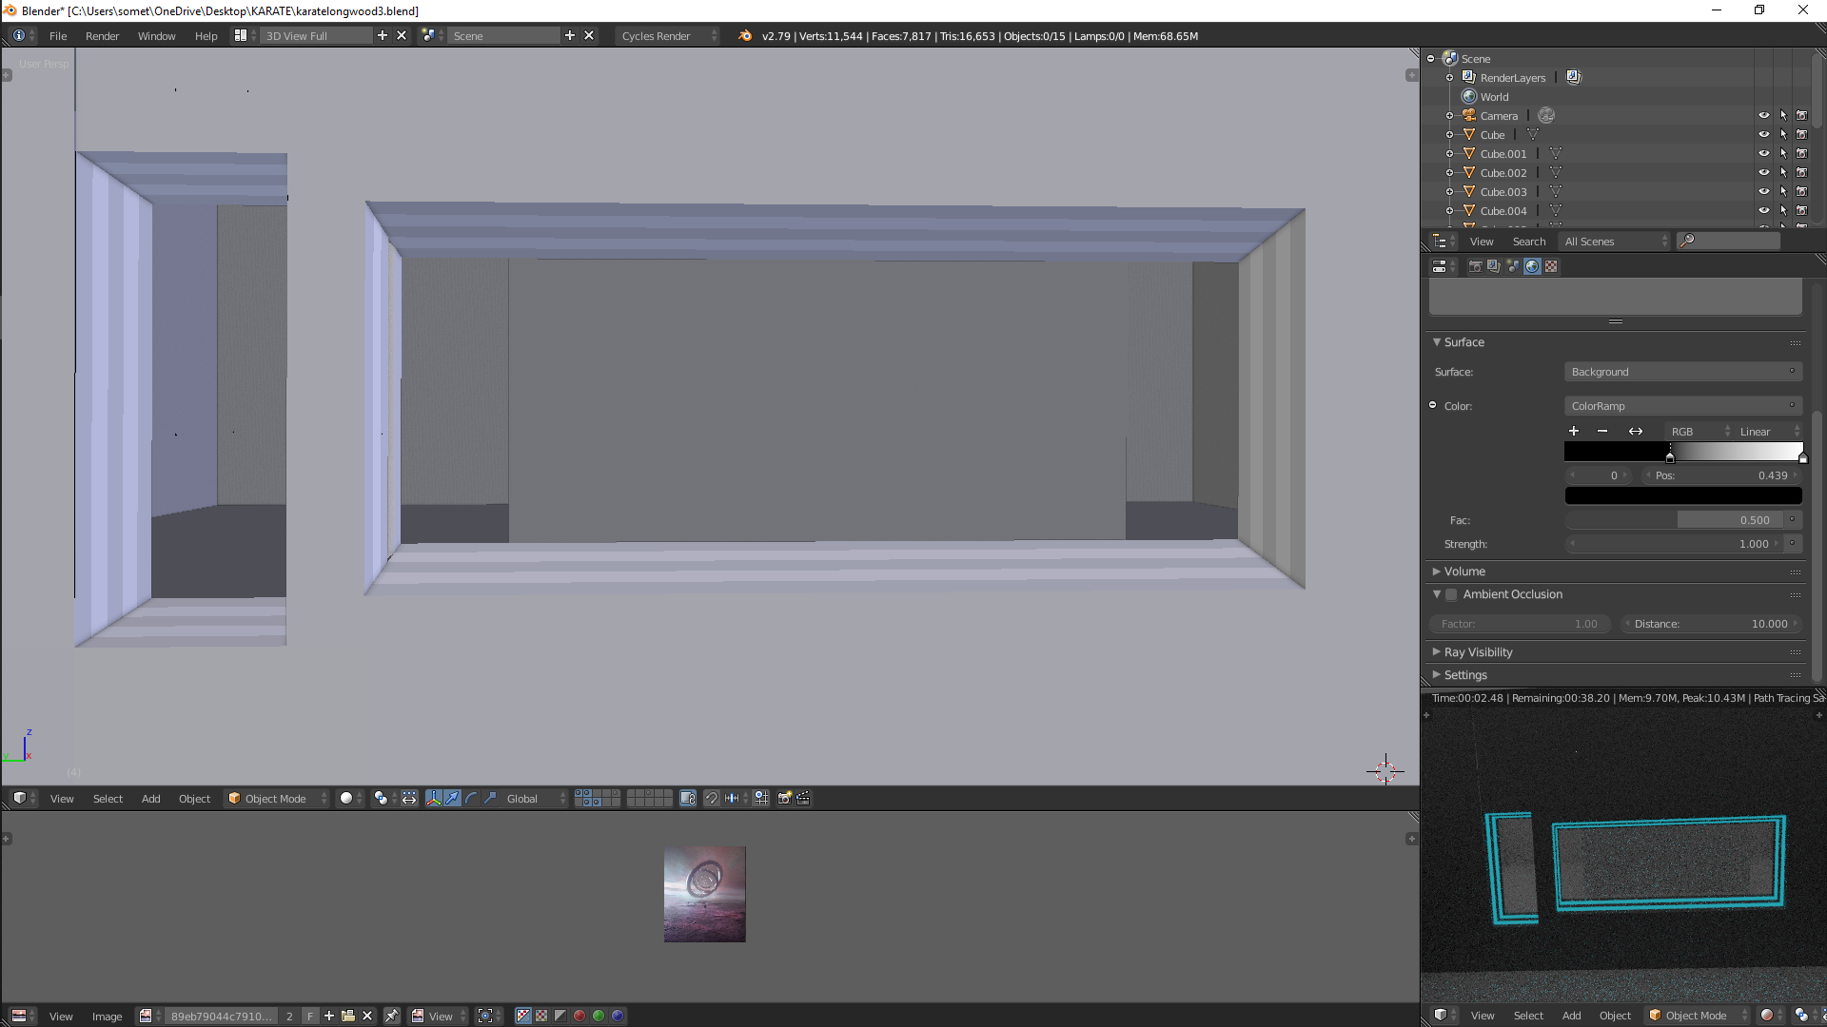The height and width of the screenshot is (1027, 1827).
Task: Click the OpenGL render image camera icon
Action: [x=784, y=799]
